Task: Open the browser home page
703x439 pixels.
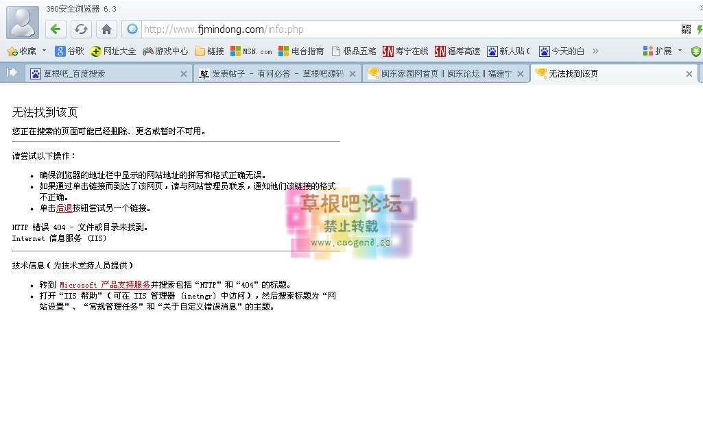Action: (x=105, y=29)
